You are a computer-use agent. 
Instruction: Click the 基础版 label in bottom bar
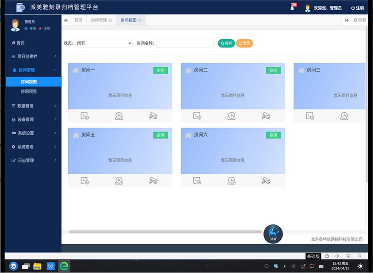coord(313,256)
